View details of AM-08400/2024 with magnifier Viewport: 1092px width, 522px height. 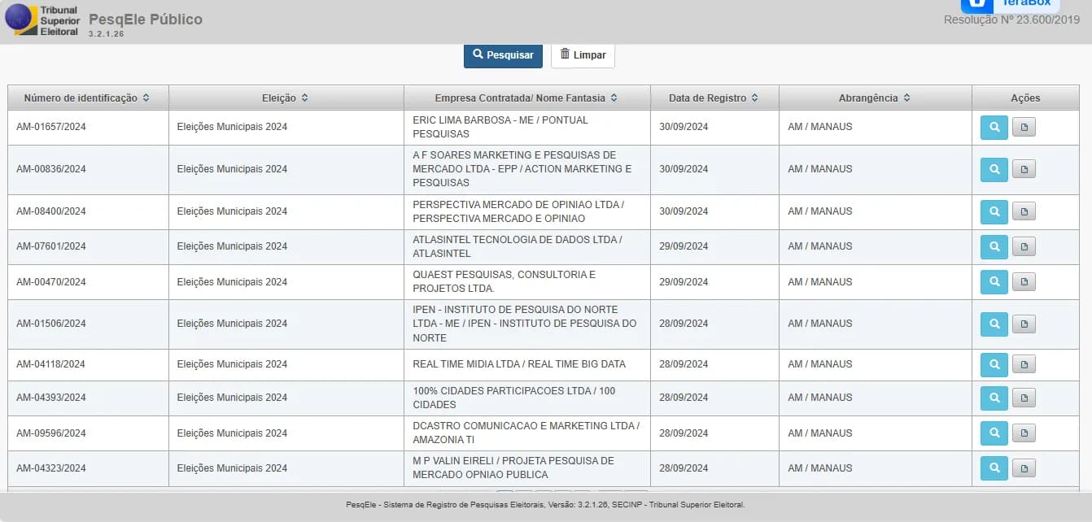tap(994, 211)
